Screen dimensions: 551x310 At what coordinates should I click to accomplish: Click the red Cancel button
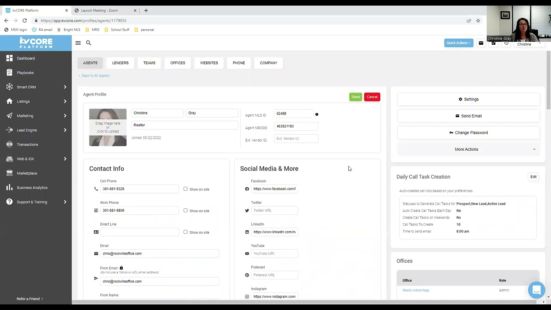pos(372,97)
